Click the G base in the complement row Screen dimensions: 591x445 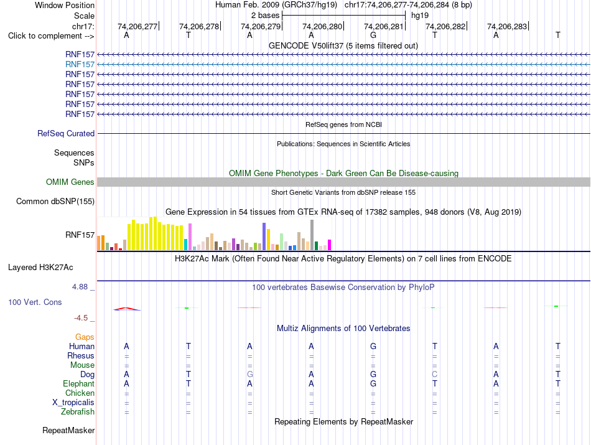373,35
